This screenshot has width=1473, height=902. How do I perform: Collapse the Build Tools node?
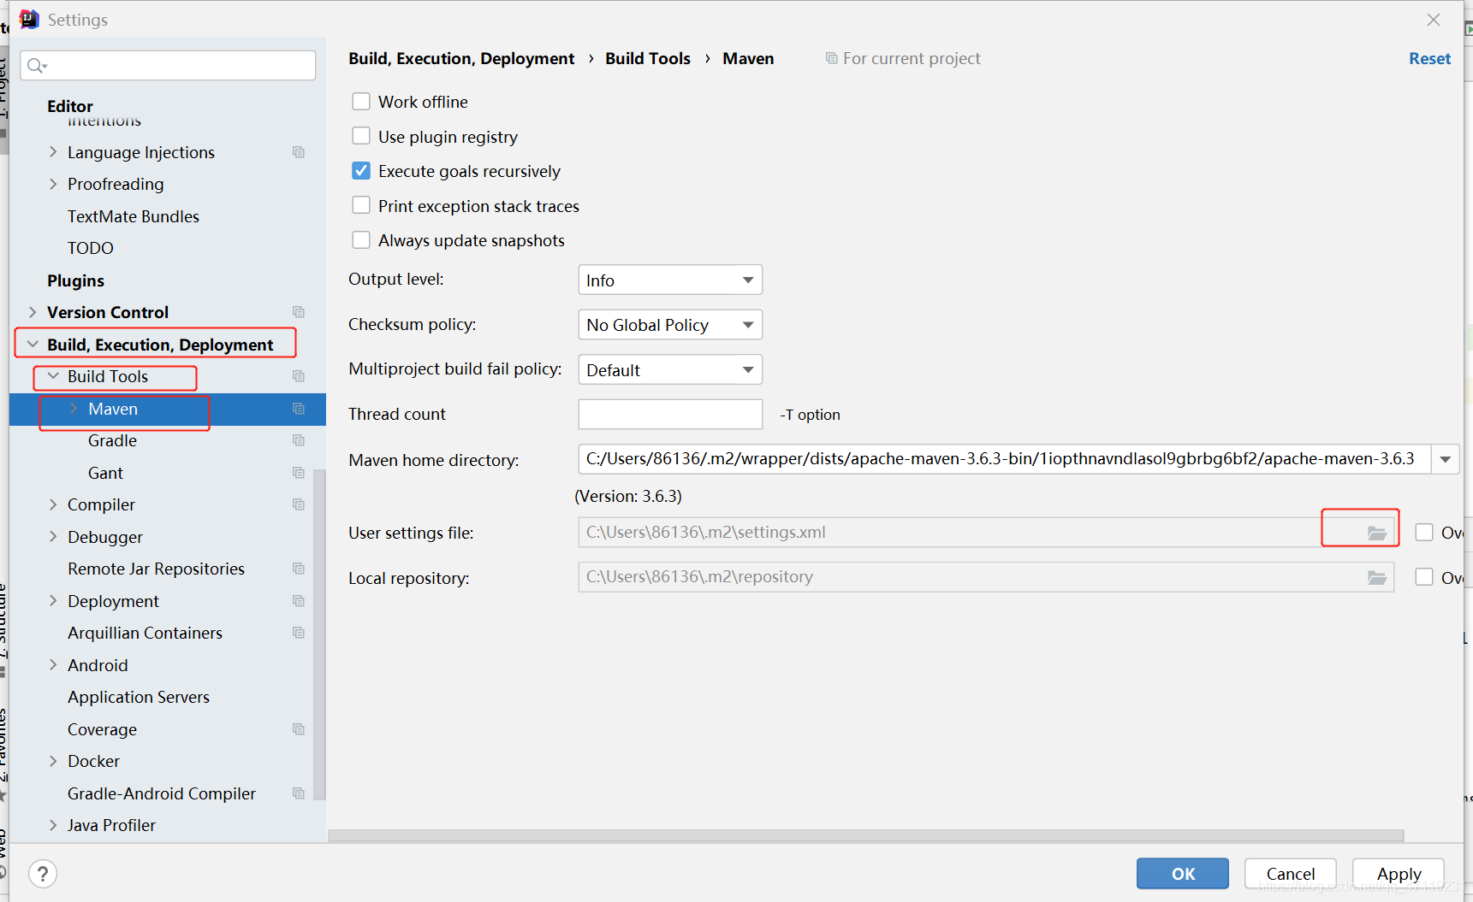53,376
